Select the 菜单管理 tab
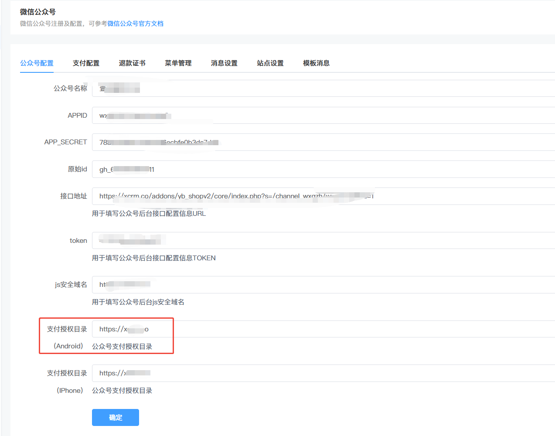The image size is (555, 436). [x=178, y=63]
